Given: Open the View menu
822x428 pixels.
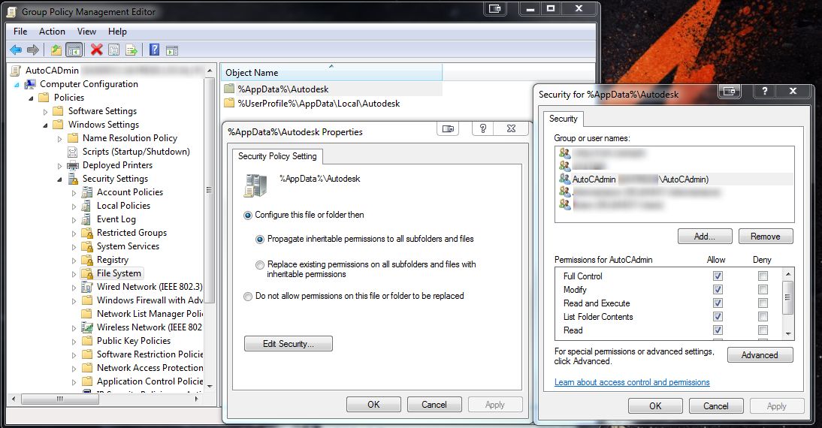Looking at the screenshot, I should [x=86, y=32].
